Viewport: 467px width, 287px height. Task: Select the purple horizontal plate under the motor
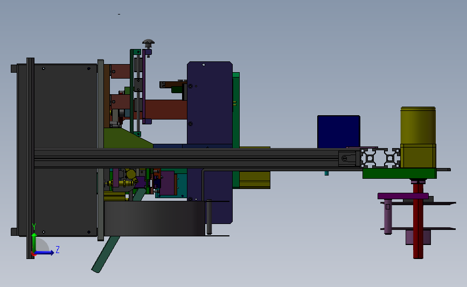403,196
